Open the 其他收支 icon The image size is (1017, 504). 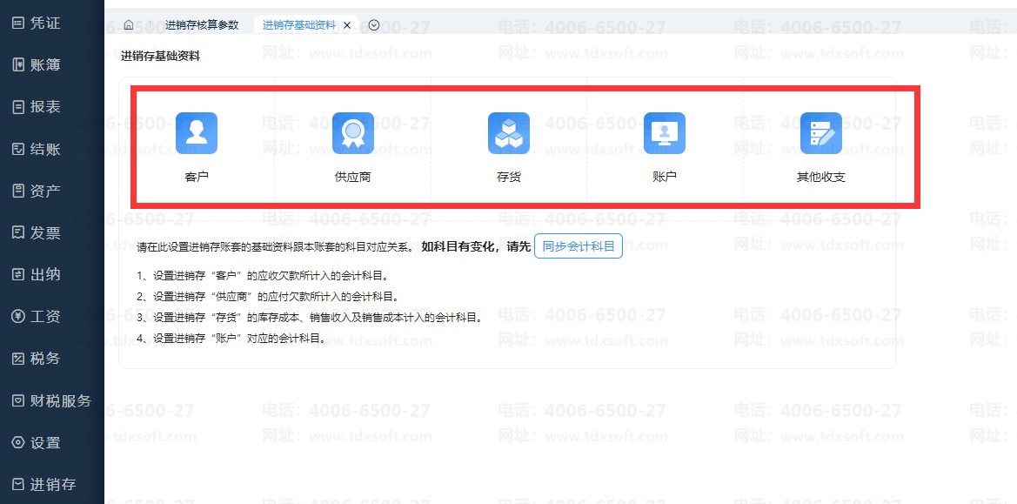coord(820,133)
